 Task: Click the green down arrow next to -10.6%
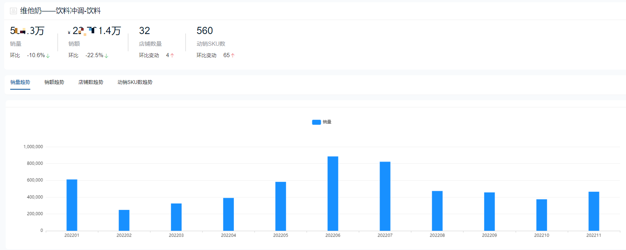tap(48, 56)
